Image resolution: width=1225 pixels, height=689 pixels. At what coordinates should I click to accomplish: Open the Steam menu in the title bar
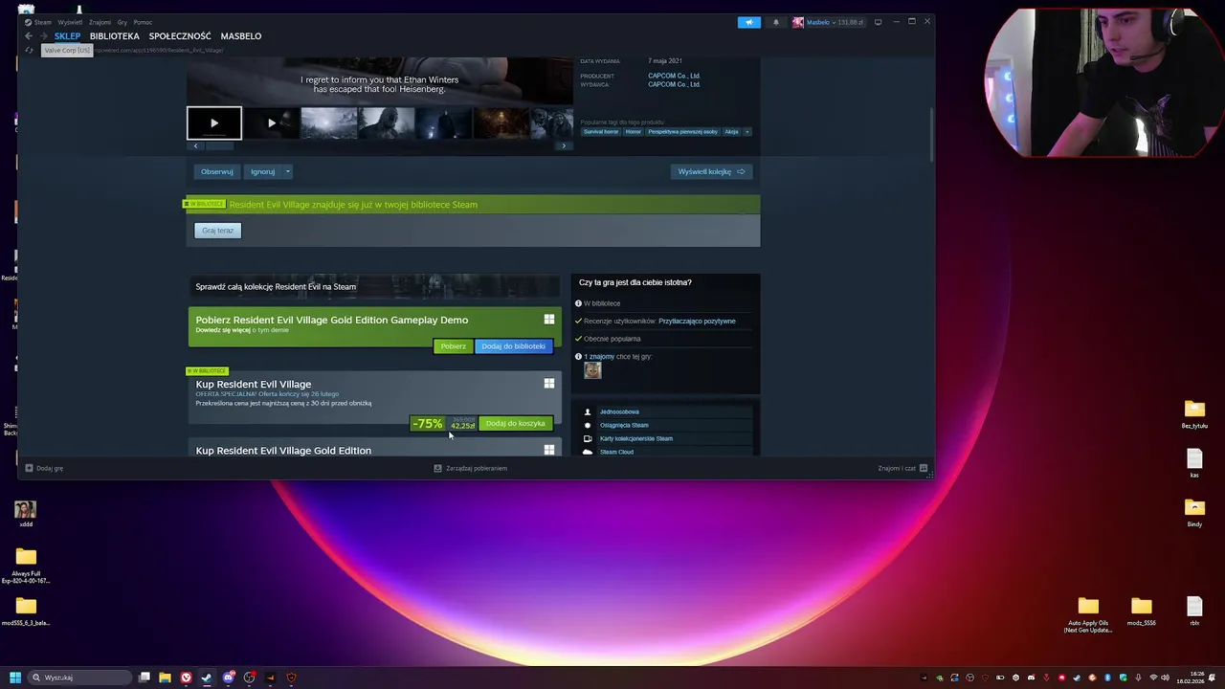click(43, 22)
